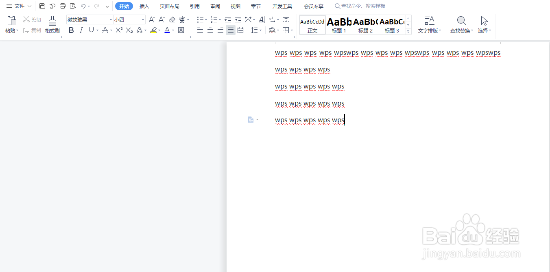Image resolution: width=550 pixels, height=272 pixels.
Task: Switch to the 视图 tab
Action: 236,6
